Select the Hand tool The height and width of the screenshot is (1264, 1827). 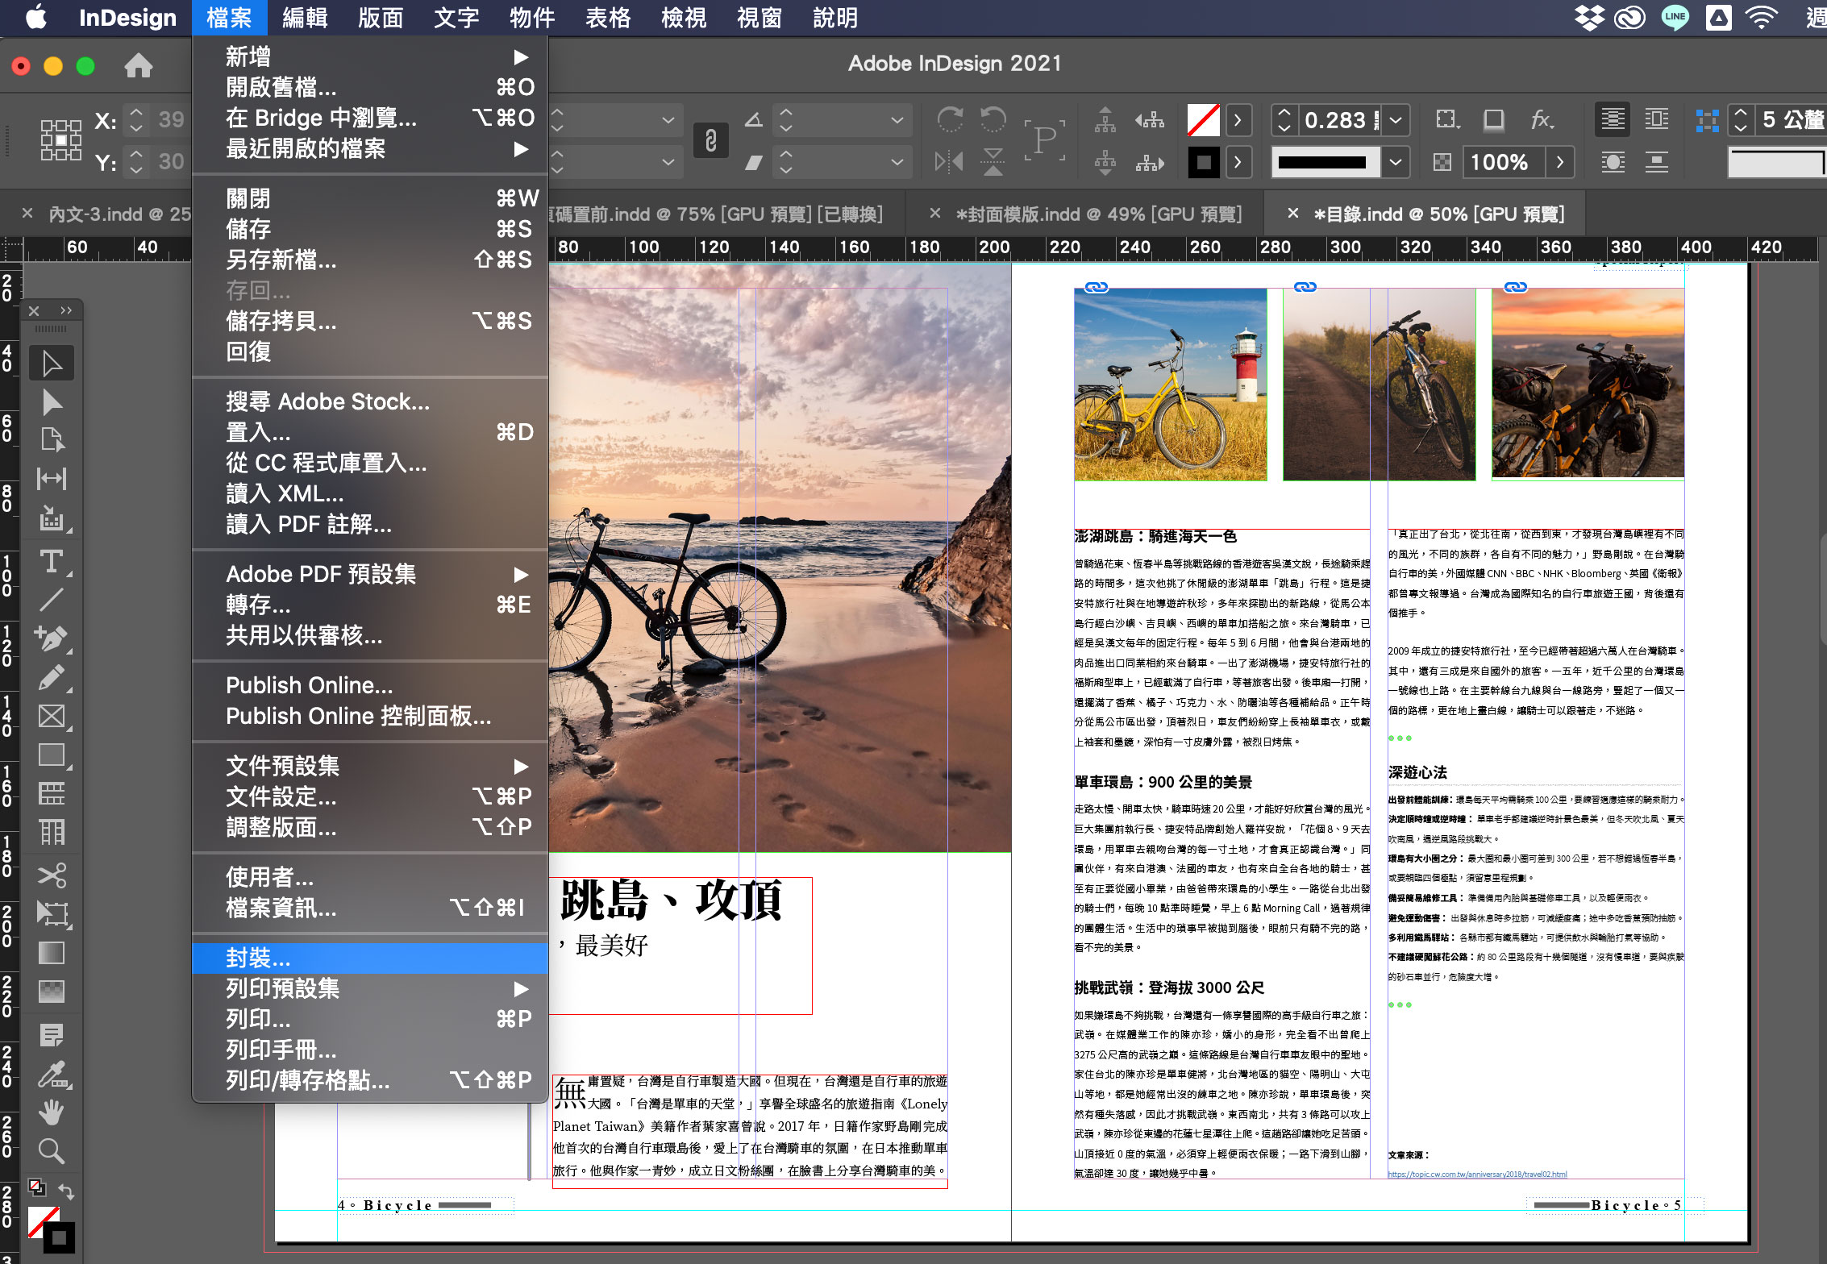pyautogui.click(x=52, y=1112)
